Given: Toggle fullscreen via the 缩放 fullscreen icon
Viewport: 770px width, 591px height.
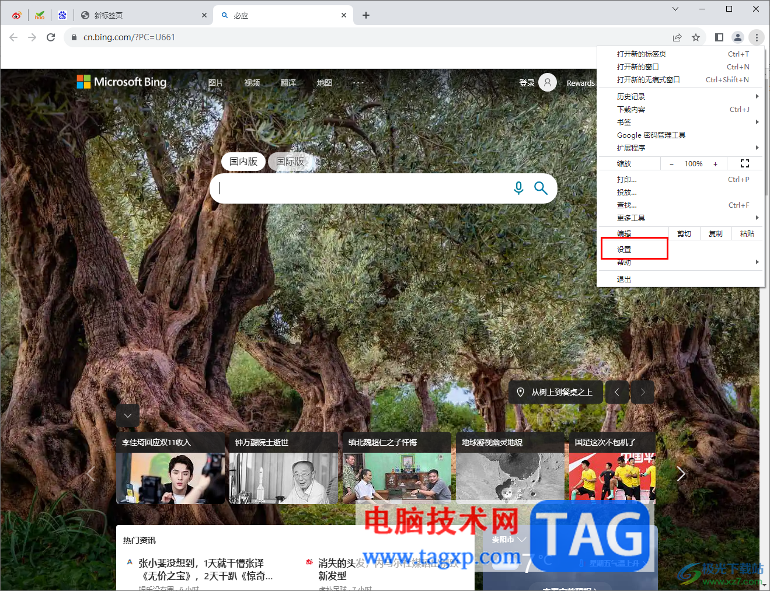Looking at the screenshot, I should point(744,163).
